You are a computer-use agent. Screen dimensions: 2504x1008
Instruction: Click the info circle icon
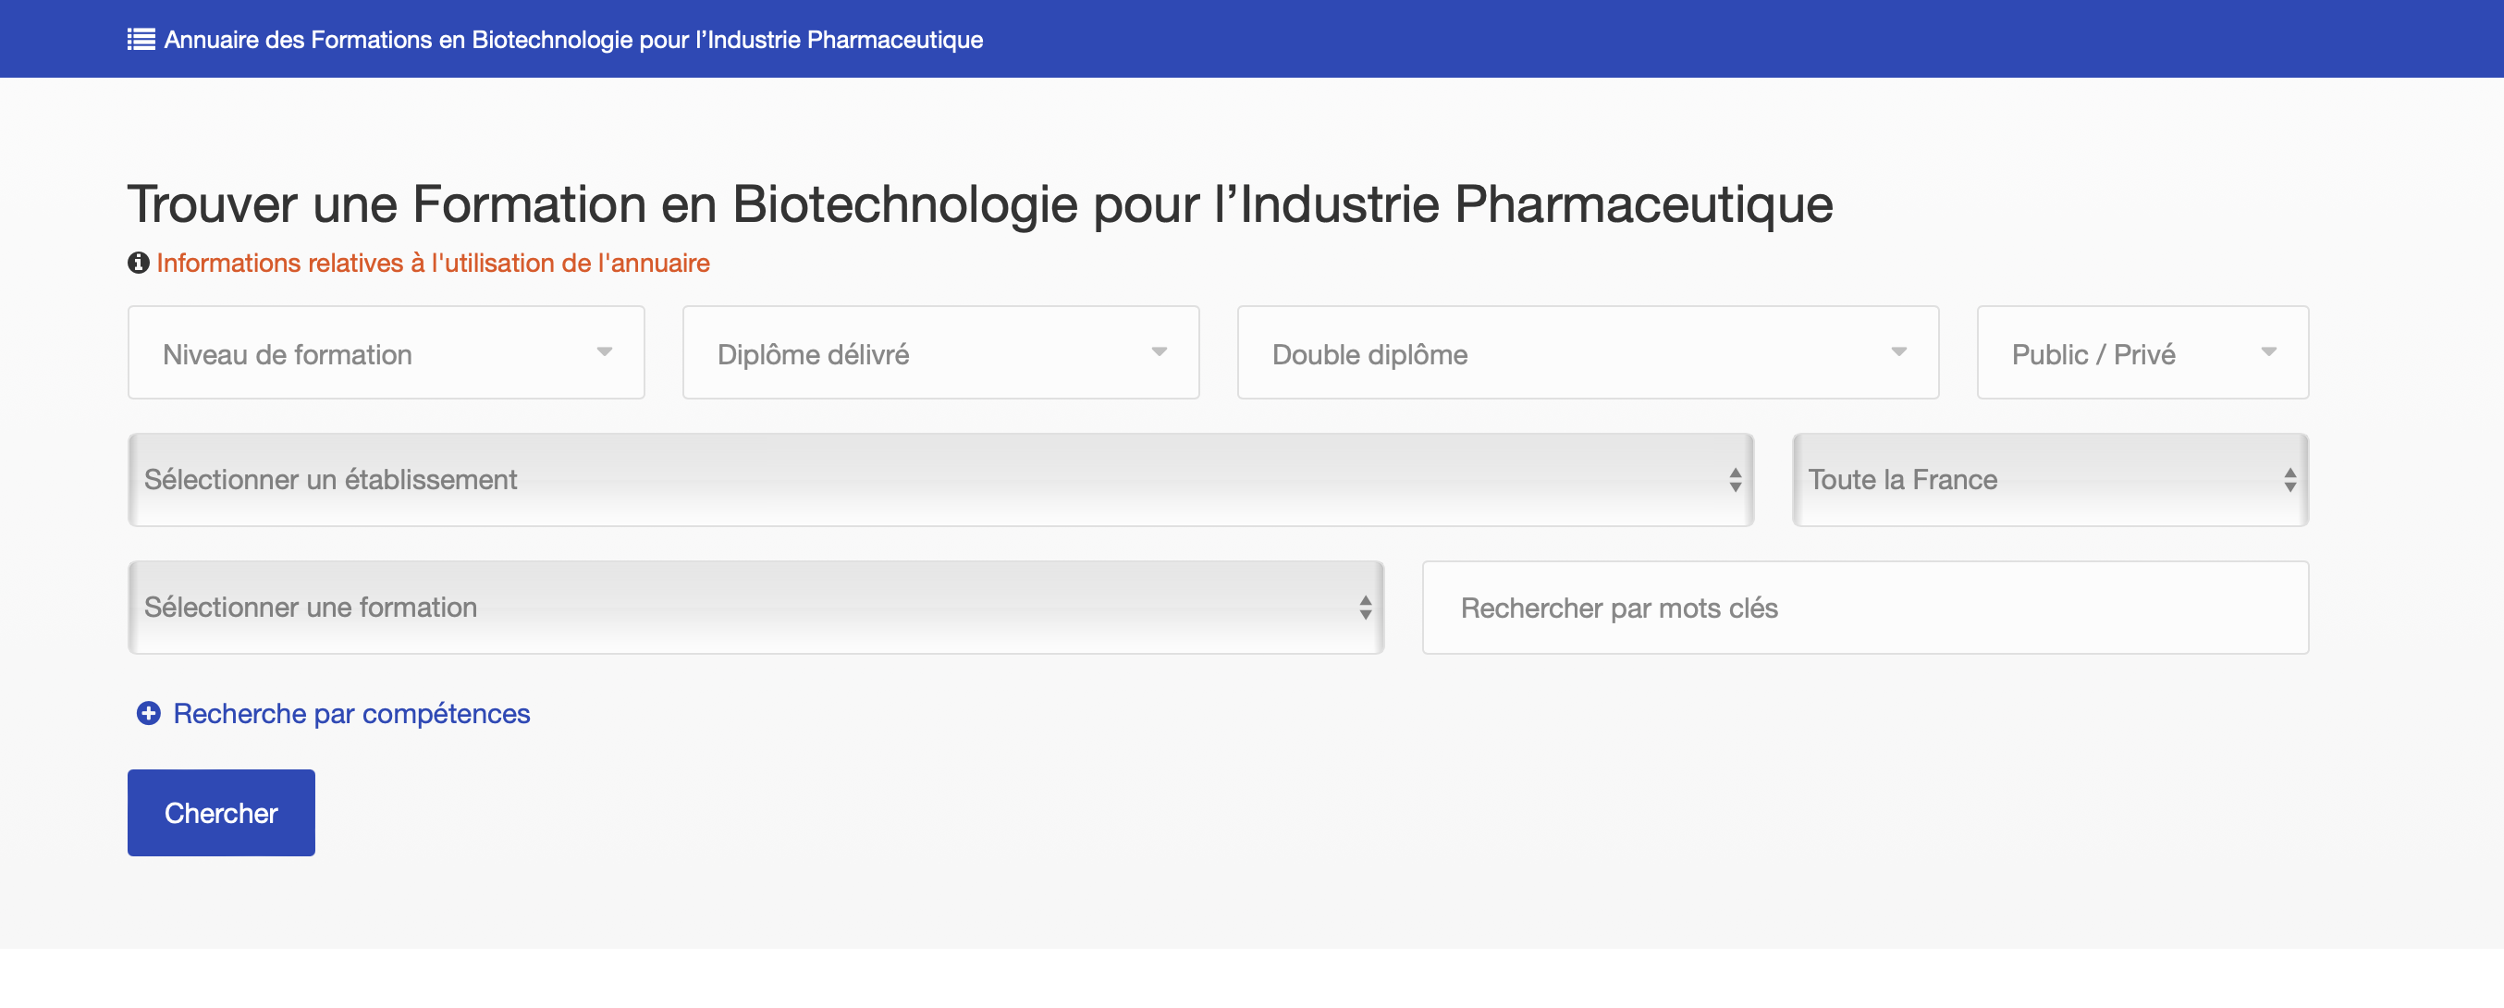point(138,263)
